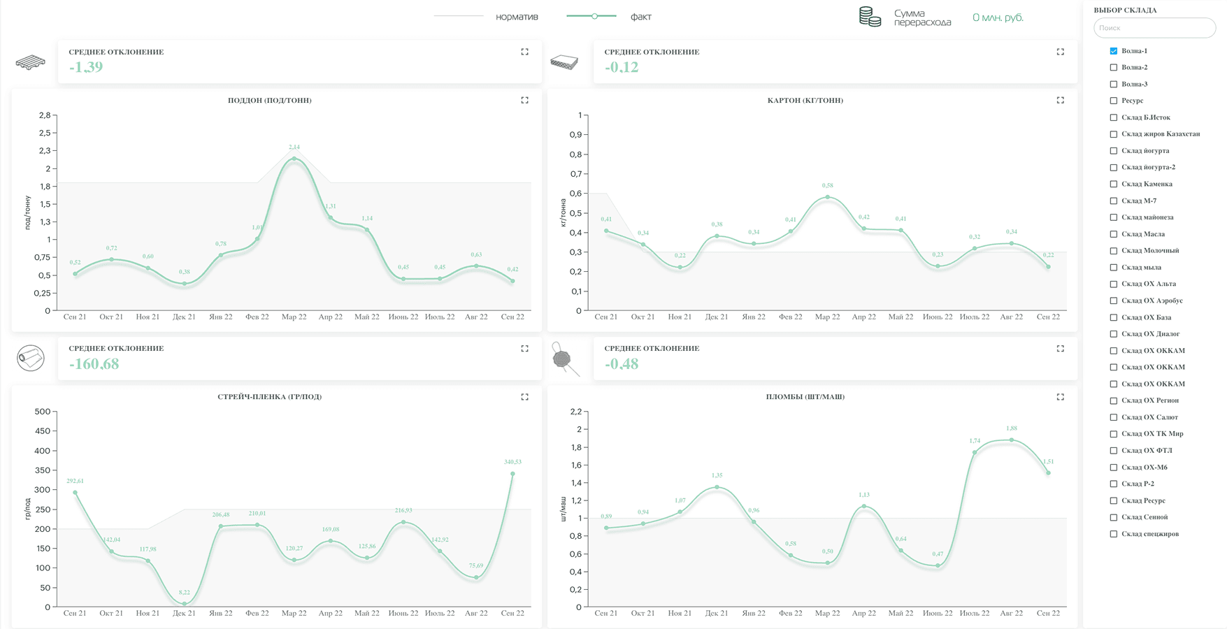This screenshot has width=1227, height=629.
Task: Click the coins stack overspend icon
Action: coord(870,17)
